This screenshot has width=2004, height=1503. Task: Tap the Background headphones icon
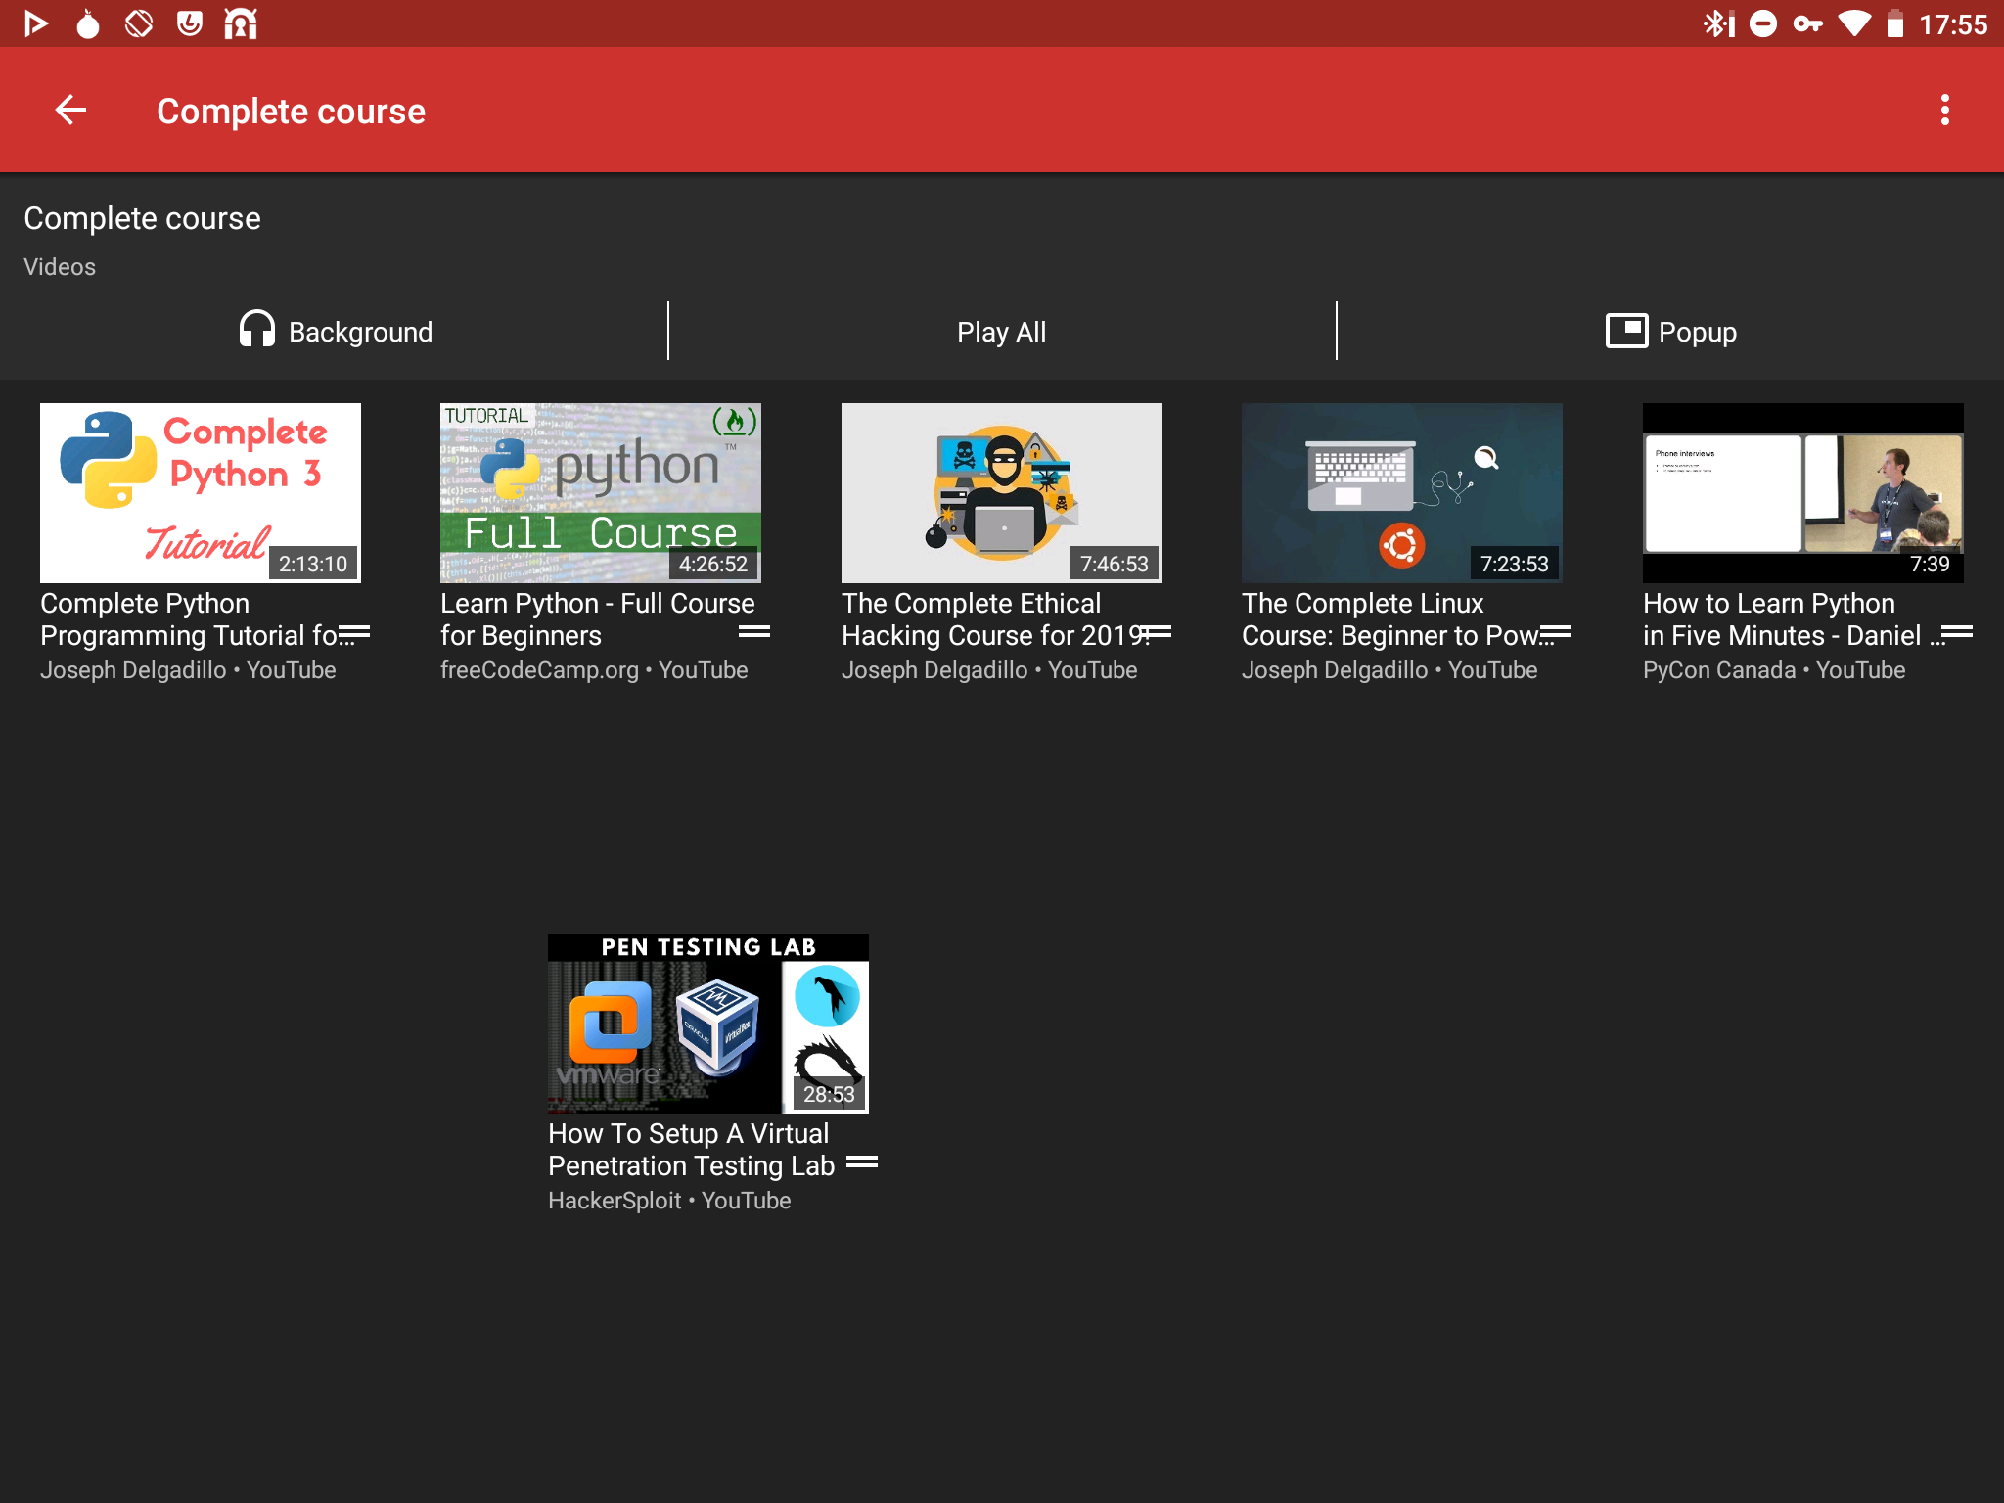(257, 331)
